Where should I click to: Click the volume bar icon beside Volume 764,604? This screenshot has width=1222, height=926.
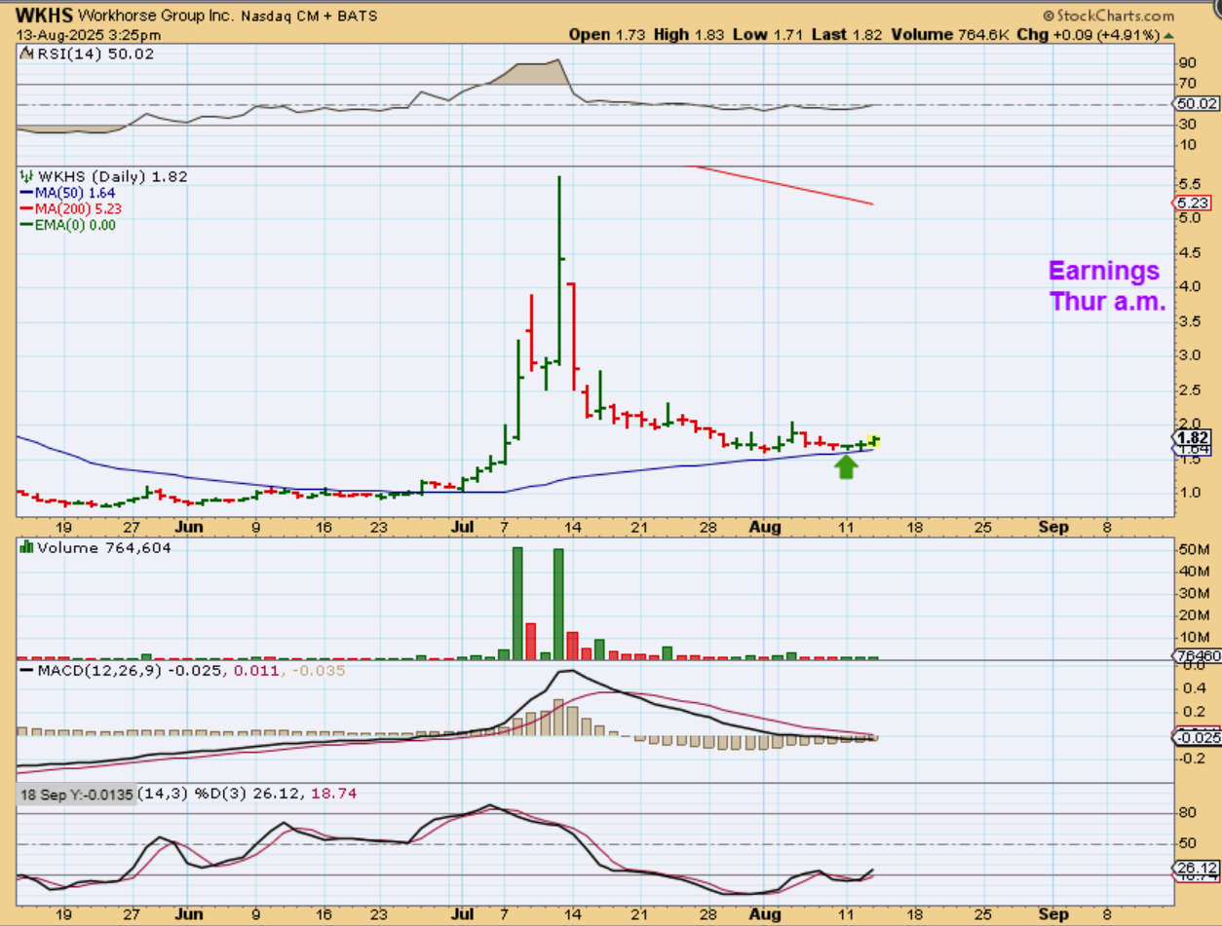tap(26, 548)
